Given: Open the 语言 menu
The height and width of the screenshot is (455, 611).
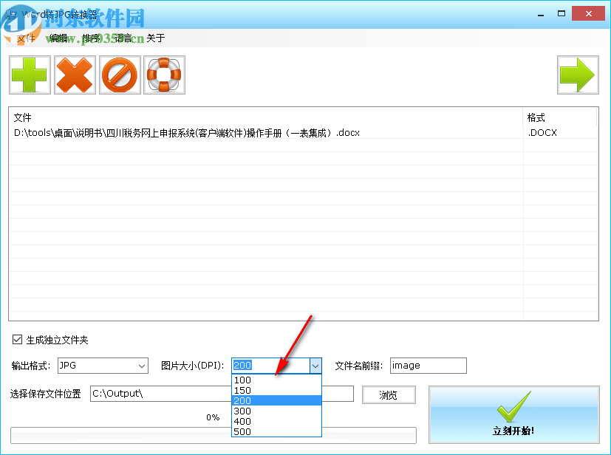Looking at the screenshot, I should (x=123, y=38).
